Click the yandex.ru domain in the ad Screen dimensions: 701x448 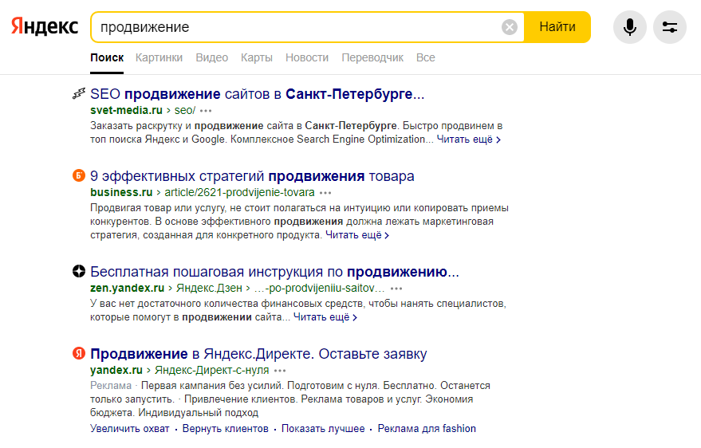(116, 371)
